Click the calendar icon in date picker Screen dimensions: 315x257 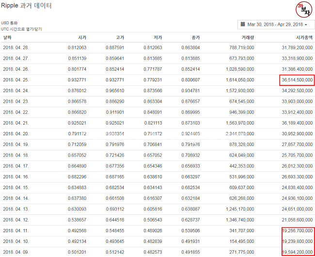click(x=243, y=24)
